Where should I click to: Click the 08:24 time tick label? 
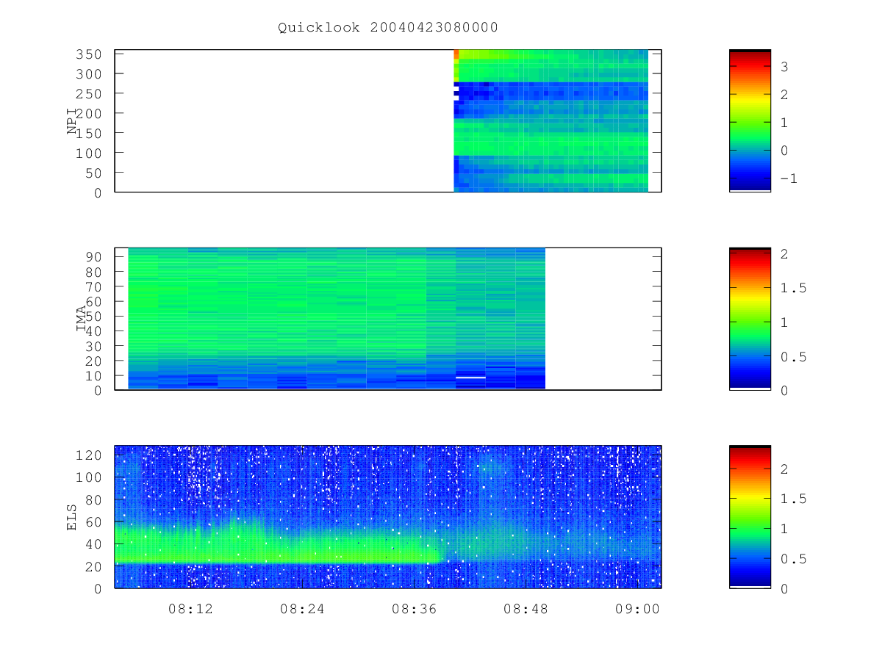point(302,608)
